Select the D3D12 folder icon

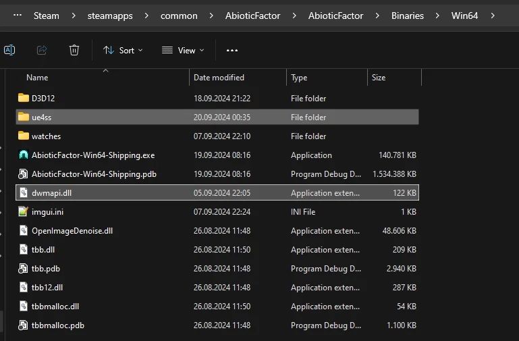tap(23, 98)
